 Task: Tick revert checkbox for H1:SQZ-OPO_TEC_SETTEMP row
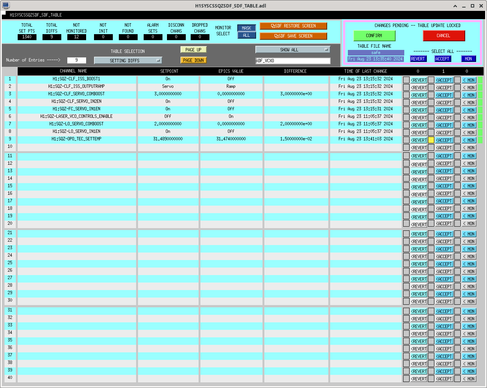406,140
